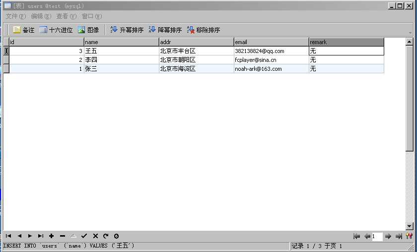
Task: Add a new record with plus icon
Action: pos(52,236)
